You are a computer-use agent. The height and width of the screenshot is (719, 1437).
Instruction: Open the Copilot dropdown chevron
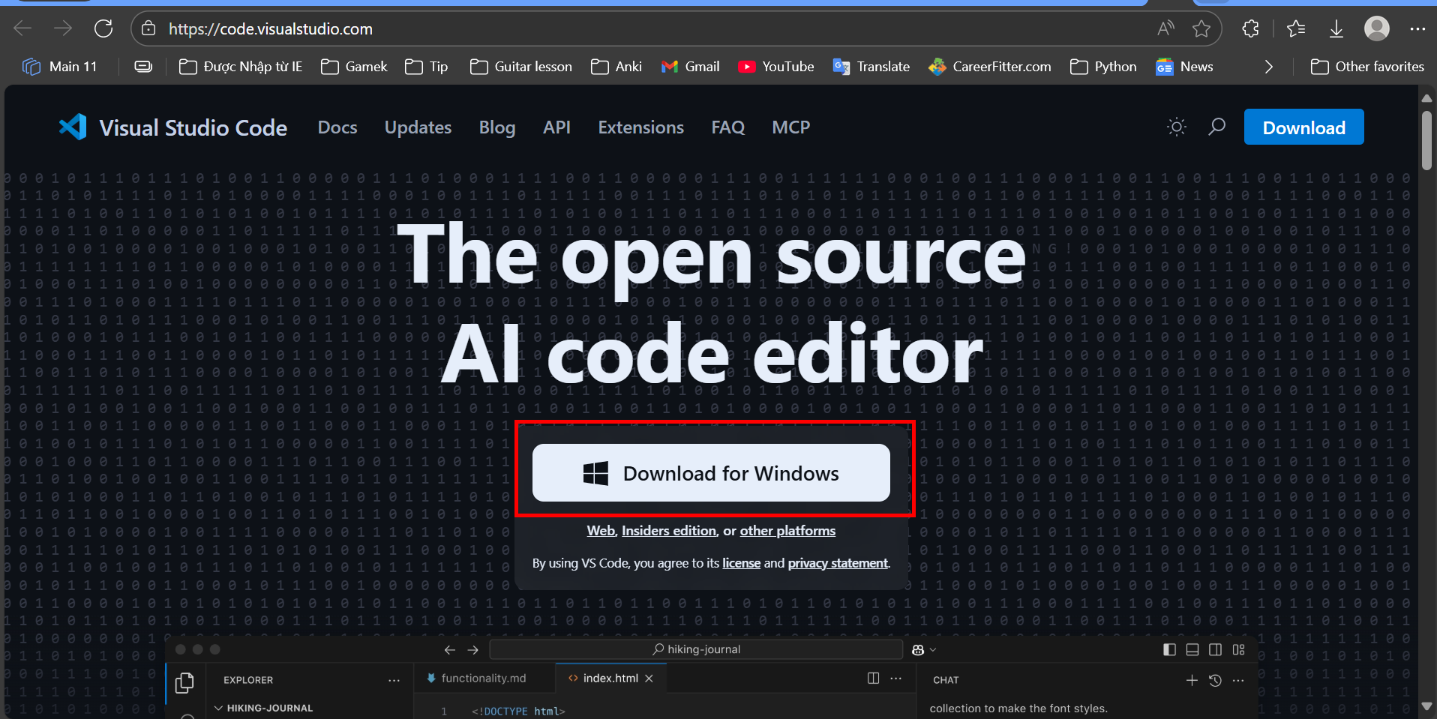tap(931, 649)
